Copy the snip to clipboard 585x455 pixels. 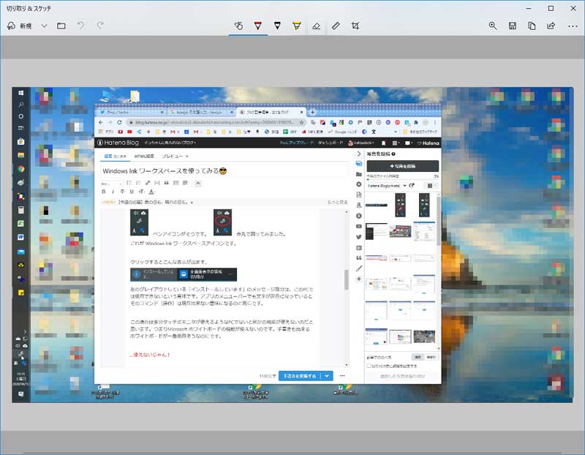(532, 26)
